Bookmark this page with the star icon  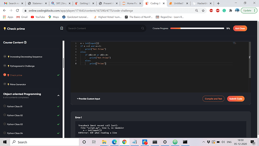203,11
